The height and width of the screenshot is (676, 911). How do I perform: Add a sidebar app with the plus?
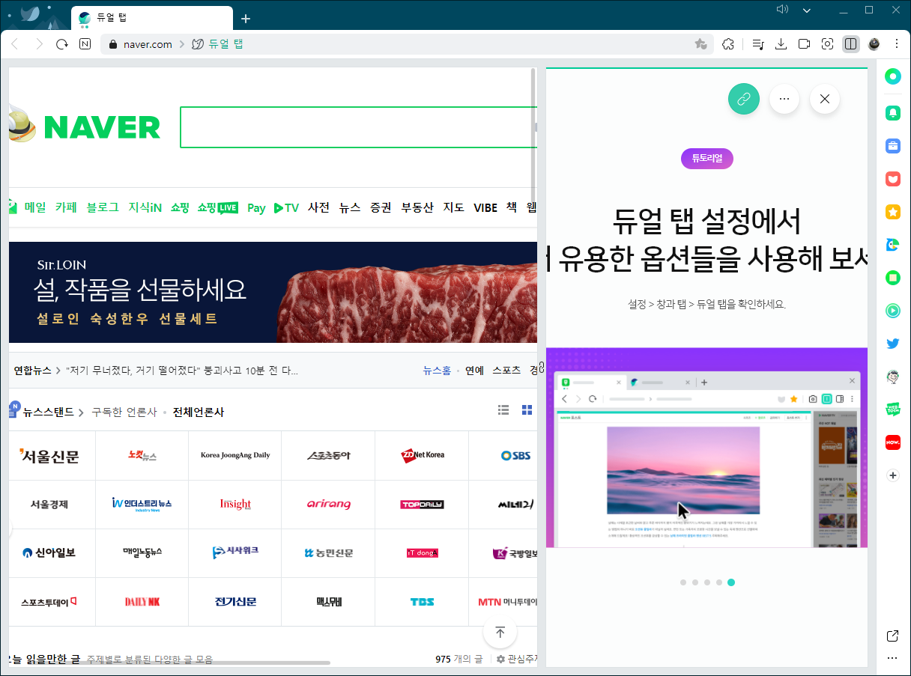(892, 475)
